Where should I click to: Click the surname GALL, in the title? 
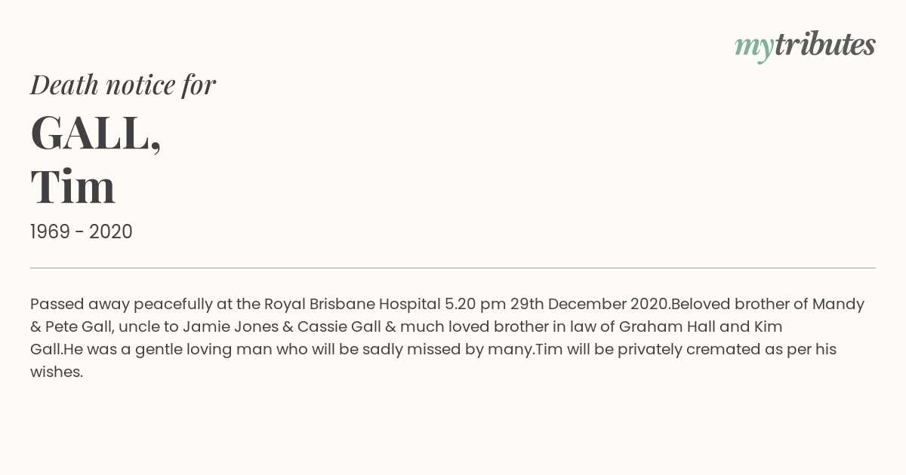click(x=96, y=133)
